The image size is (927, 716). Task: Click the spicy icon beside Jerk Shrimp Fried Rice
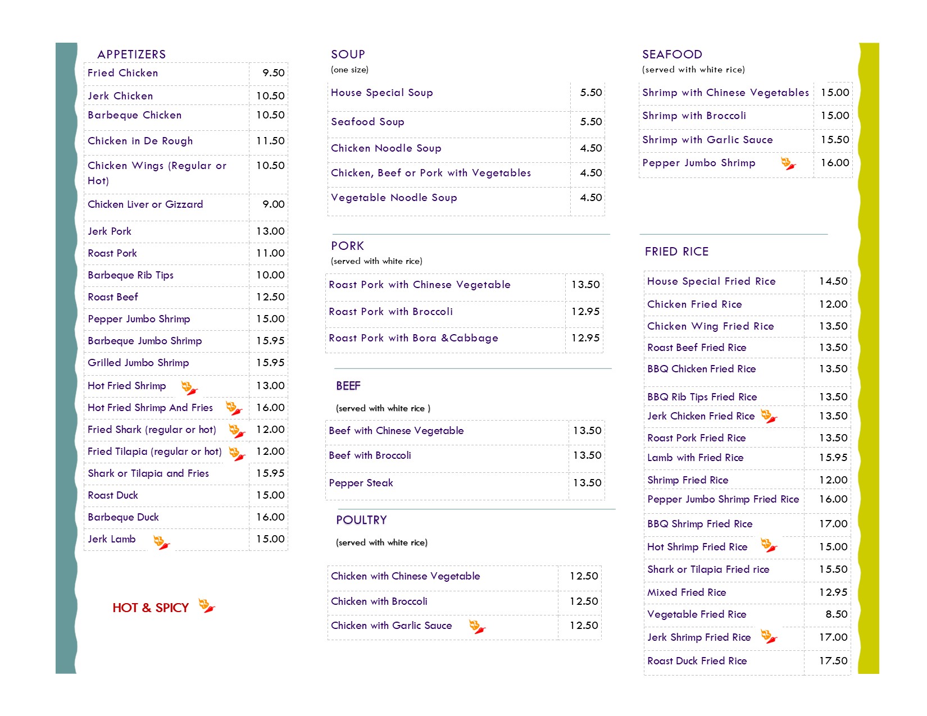pos(769,636)
